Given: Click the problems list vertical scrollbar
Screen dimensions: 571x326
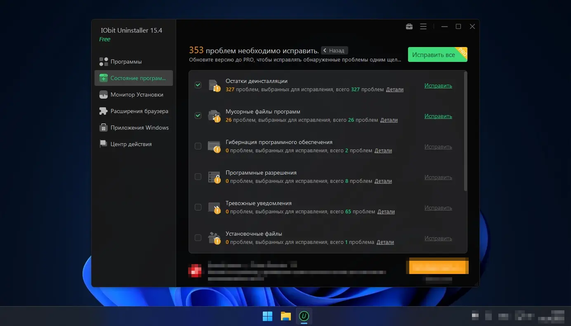Looking at the screenshot, I should [465, 131].
